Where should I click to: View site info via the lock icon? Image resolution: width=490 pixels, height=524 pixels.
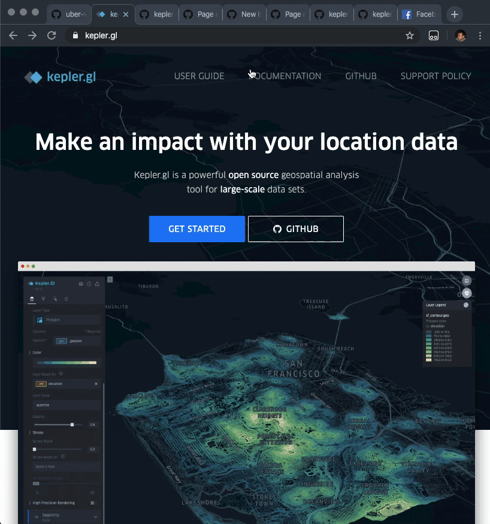(x=75, y=35)
